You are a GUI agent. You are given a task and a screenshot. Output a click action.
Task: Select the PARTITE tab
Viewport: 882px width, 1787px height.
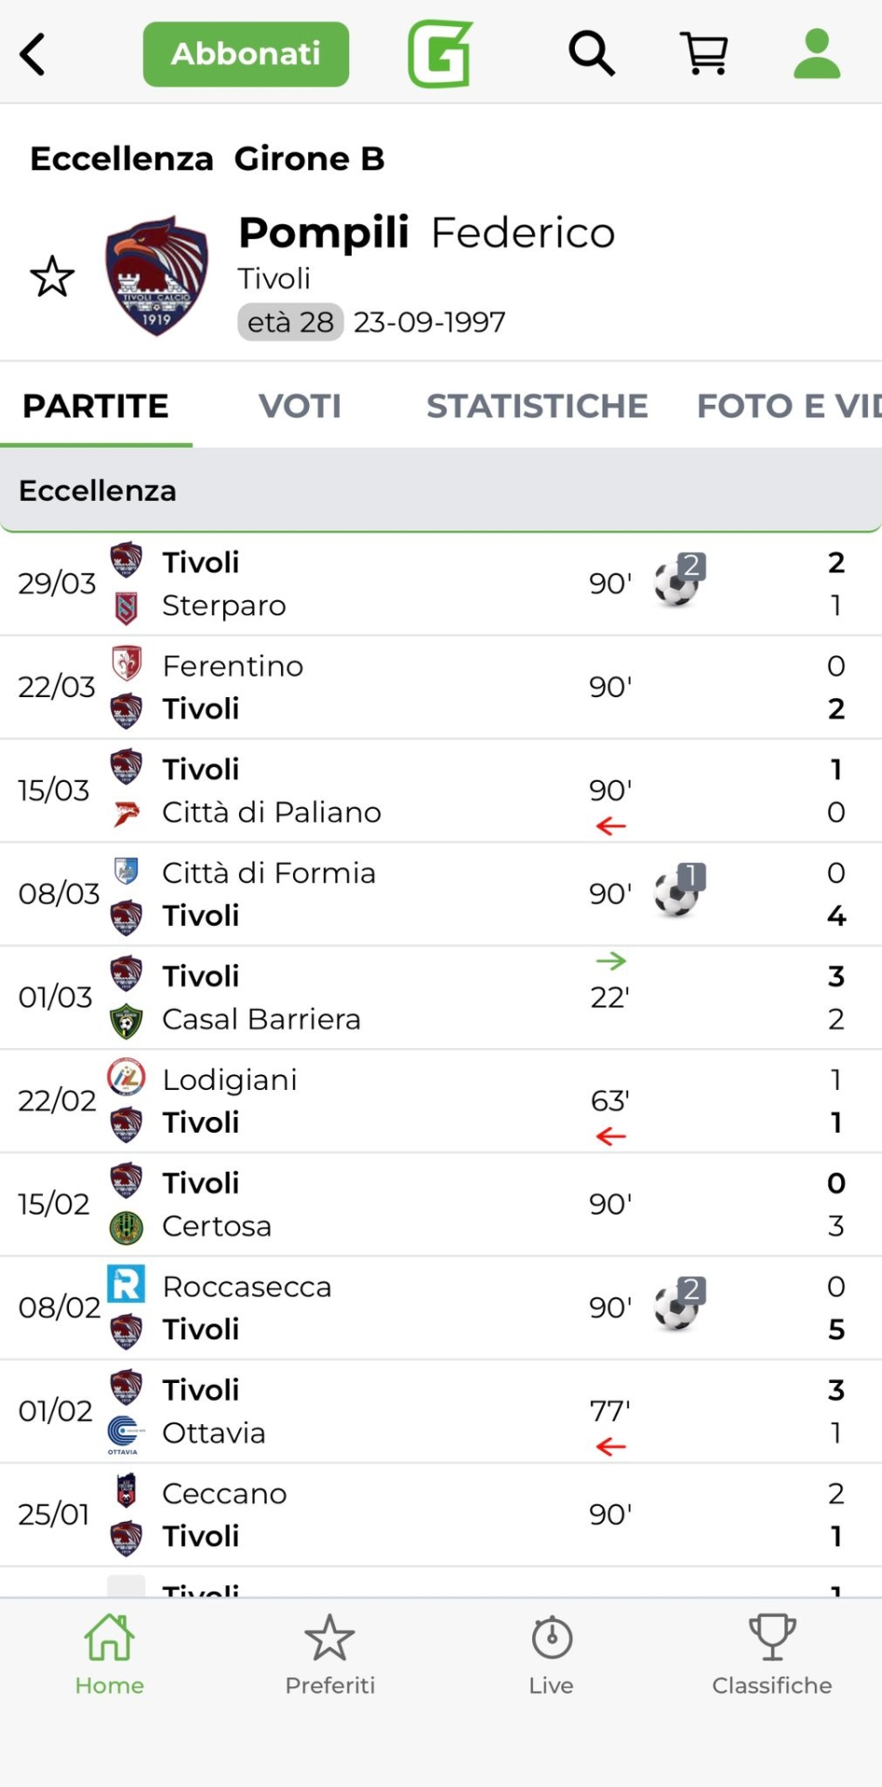coord(96,406)
